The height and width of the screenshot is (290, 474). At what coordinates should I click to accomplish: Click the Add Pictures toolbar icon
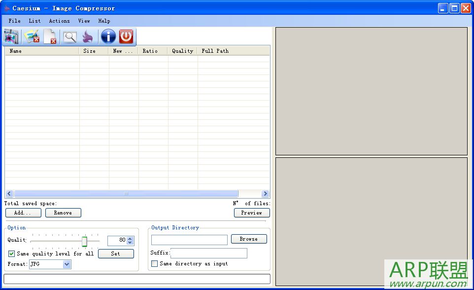pos(11,36)
